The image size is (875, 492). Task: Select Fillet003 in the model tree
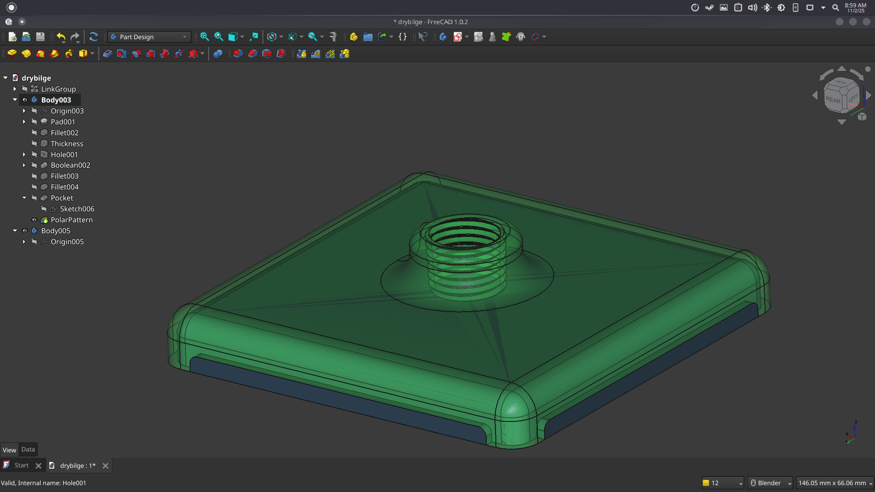pos(64,176)
